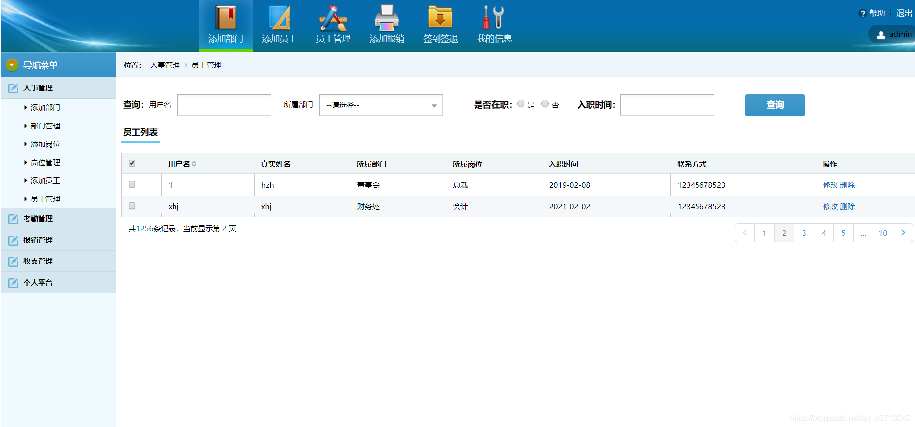Open 添加部门 in the sidebar

(x=45, y=107)
